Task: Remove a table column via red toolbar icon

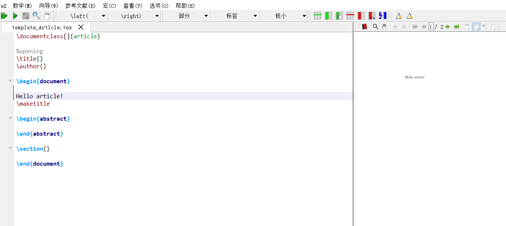Action: click(x=360, y=15)
